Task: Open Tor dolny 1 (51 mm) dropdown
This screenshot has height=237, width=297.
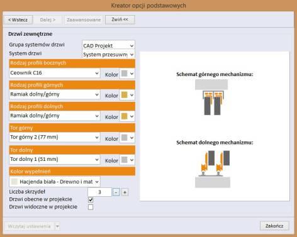Action: 55,159
